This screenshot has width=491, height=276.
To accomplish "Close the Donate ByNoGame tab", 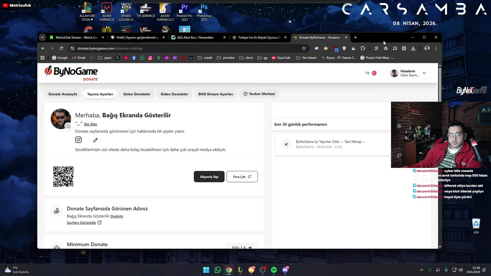I will (346, 38).
